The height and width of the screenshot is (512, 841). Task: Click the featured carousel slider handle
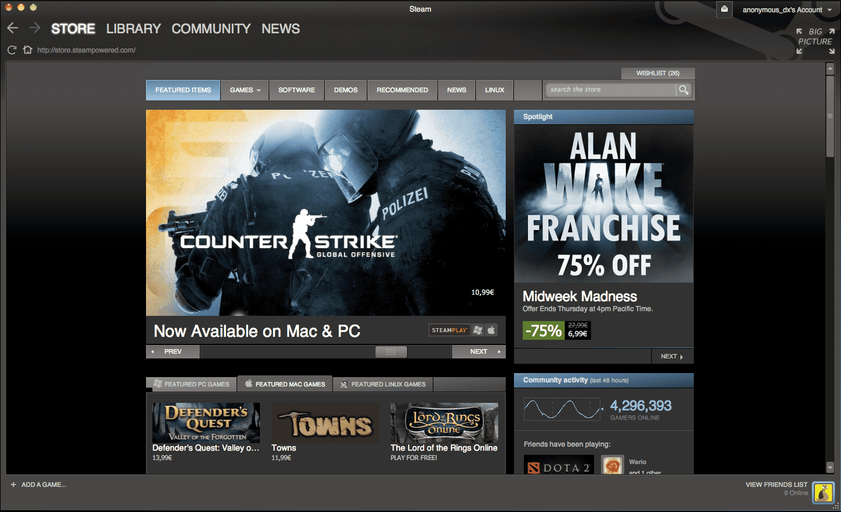pos(391,351)
